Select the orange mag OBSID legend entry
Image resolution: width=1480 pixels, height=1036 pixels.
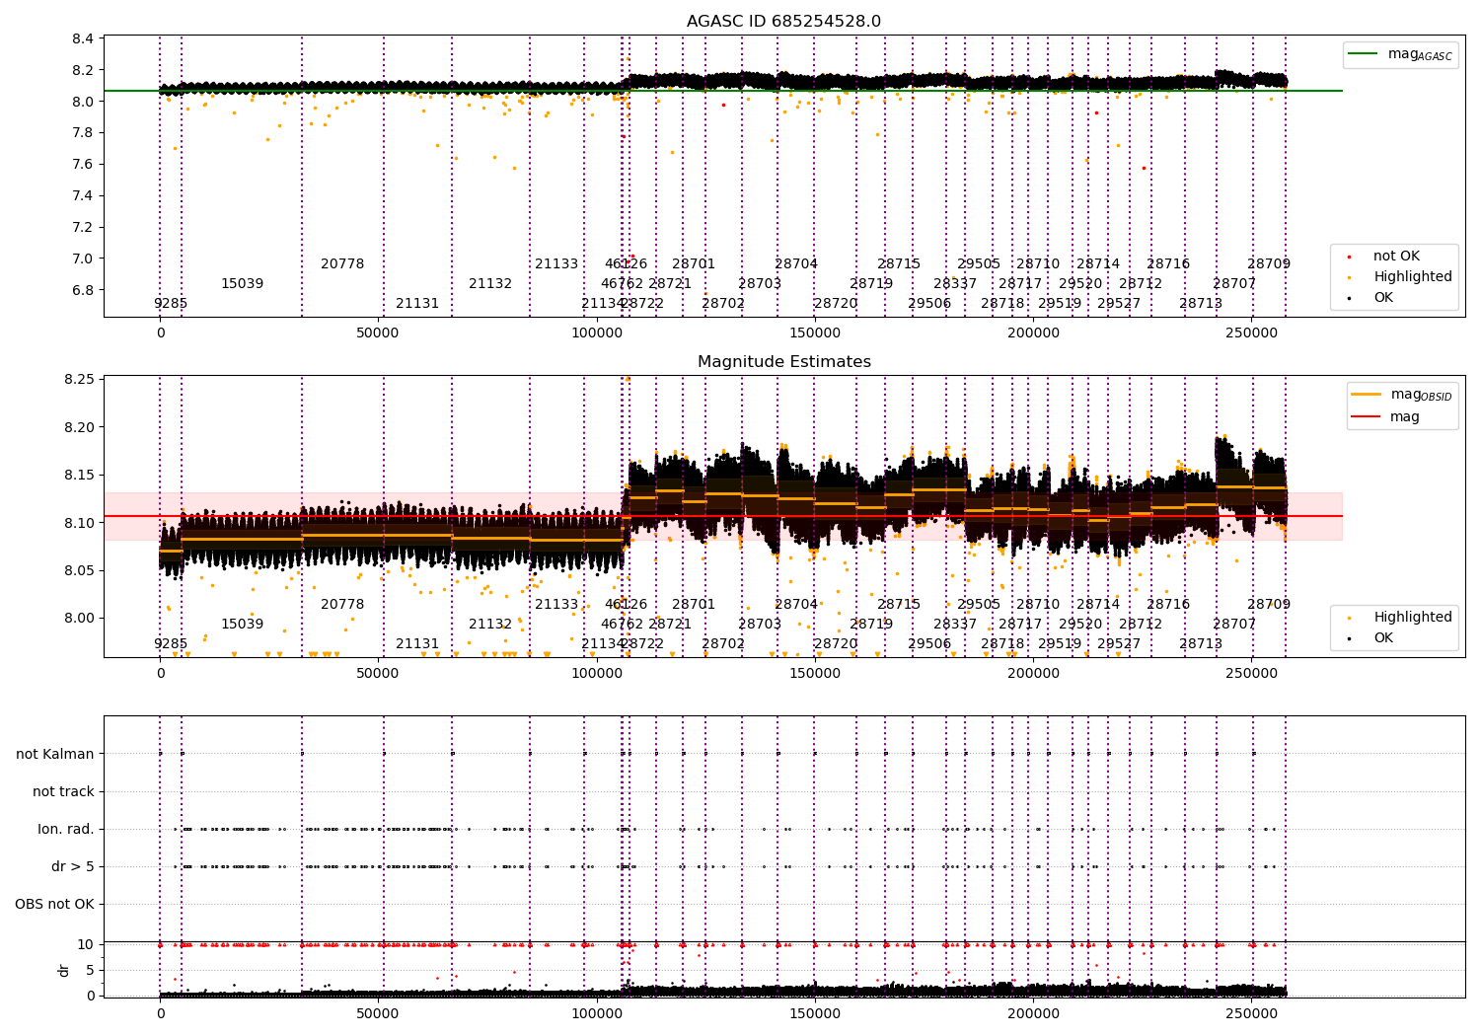(x=1402, y=395)
